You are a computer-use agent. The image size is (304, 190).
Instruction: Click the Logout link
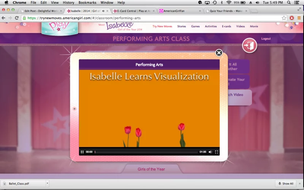(x=266, y=39)
